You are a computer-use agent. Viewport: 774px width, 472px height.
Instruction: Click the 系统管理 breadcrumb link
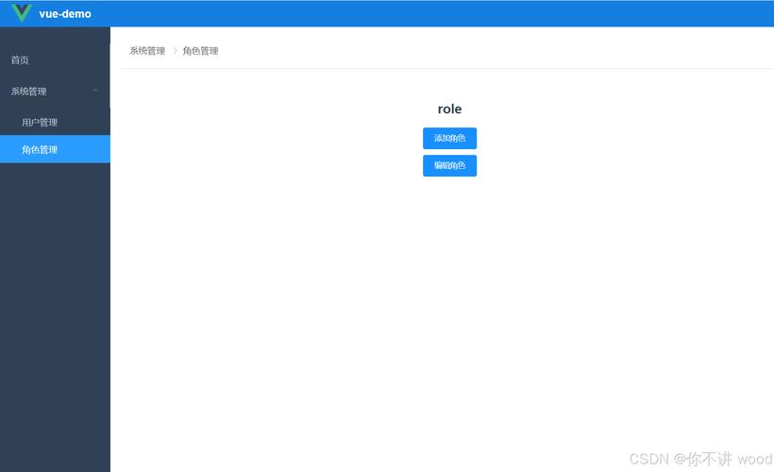click(x=147, y=51)
